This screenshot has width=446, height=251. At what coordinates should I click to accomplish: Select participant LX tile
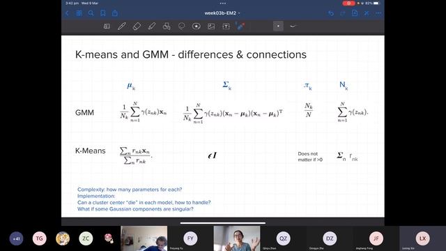[422, 238]
